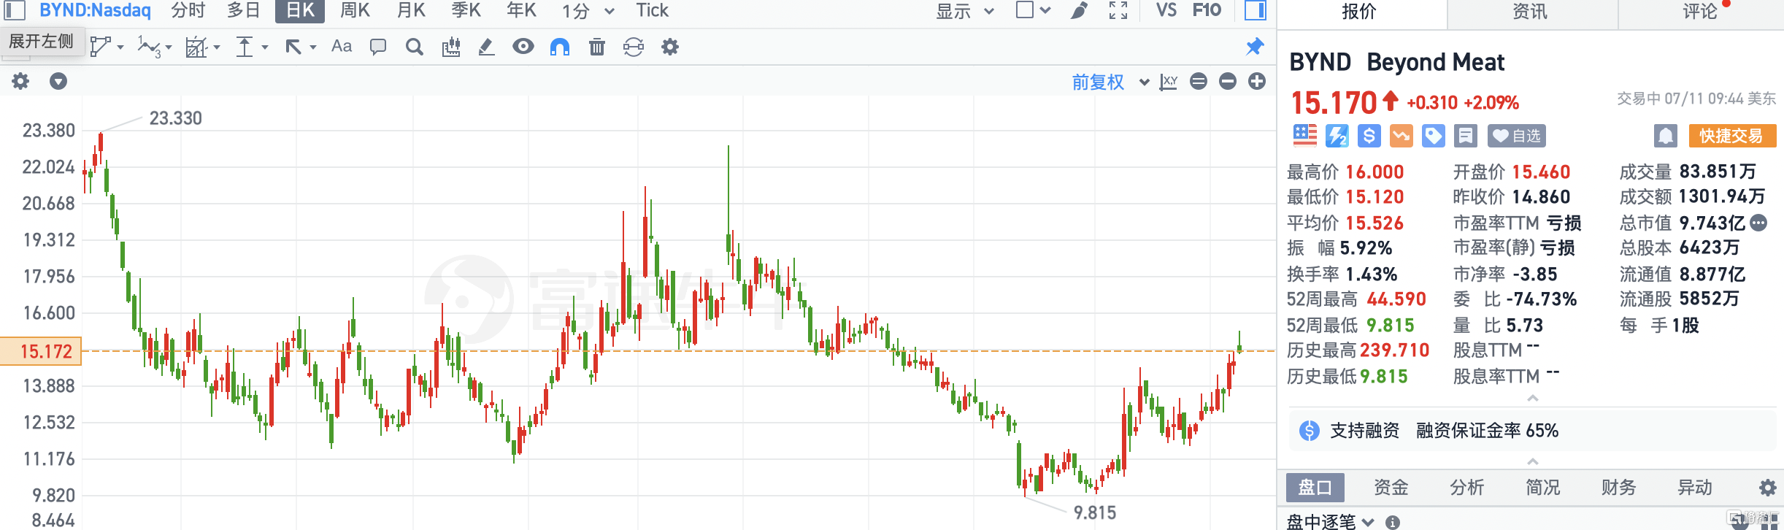Switch to 季K quarterly chart

point(466,10)
